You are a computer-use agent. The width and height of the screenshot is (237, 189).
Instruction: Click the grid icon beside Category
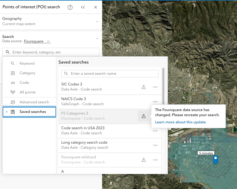[13, 73]
